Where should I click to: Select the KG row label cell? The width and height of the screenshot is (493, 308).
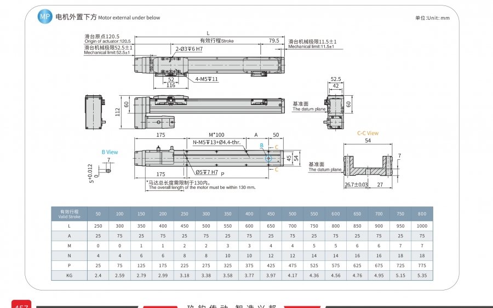pyautogui.click(x=70, y=275)
